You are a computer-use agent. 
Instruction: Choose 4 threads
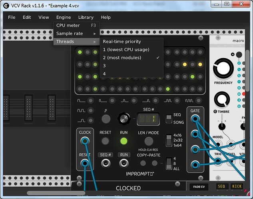pyautogui.click(x=131, y=74)
